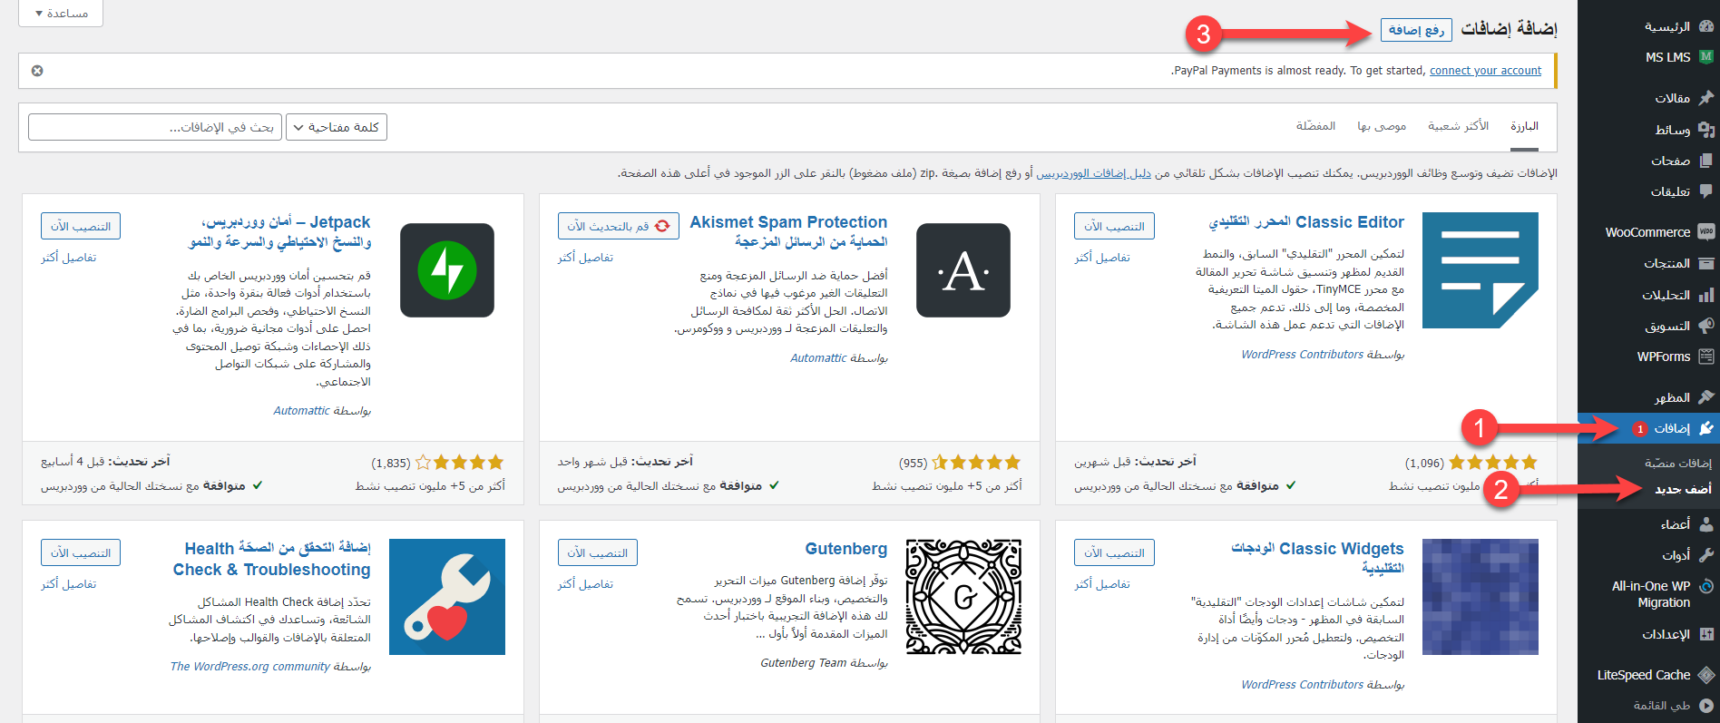1720x723 pixels.
Task: Install the Classic Editor plugin now
Action: point(1114,226)
